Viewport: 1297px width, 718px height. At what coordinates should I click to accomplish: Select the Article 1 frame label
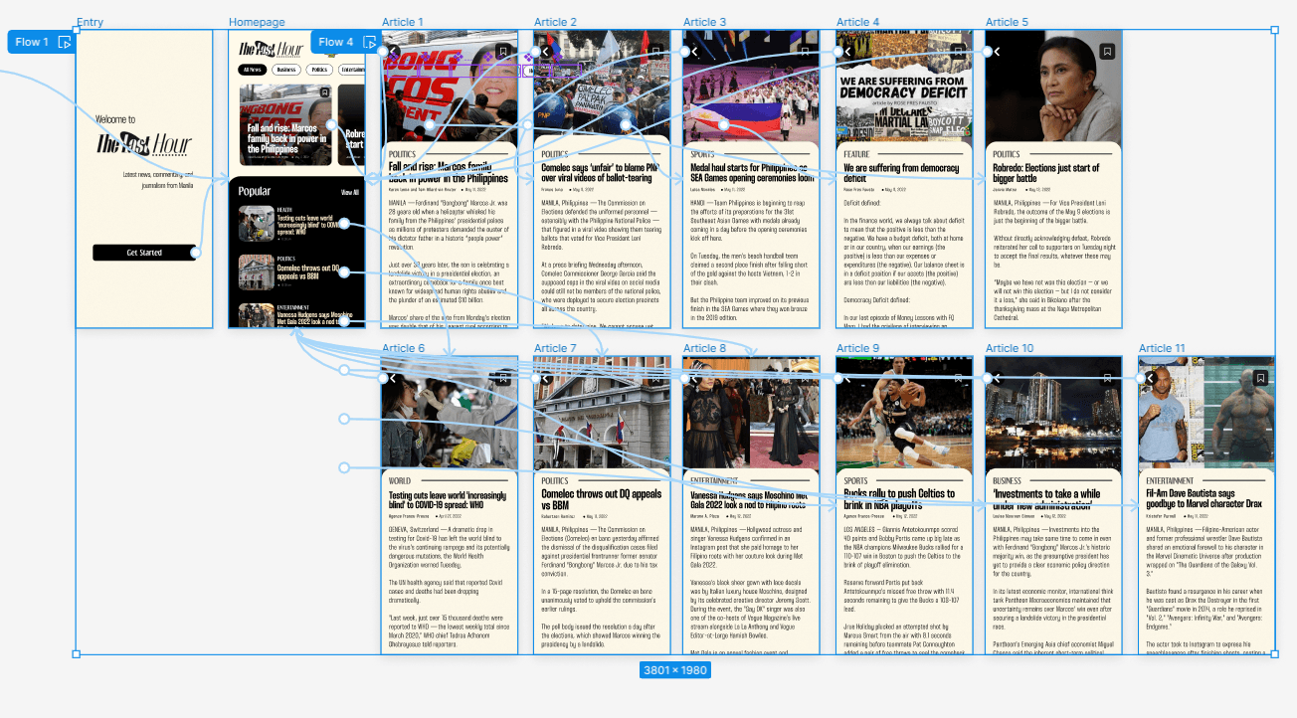point(403,22)
